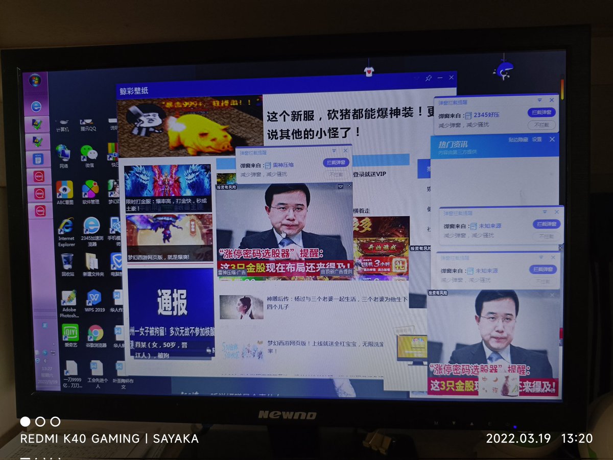Click the 登录就送VIP text
The width and height of the screenshot is (613, 460).
(x=369, y=174)
